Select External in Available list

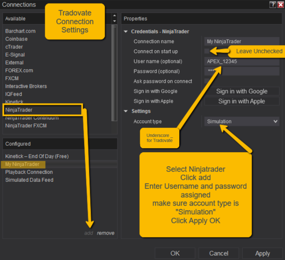(14, 63)
